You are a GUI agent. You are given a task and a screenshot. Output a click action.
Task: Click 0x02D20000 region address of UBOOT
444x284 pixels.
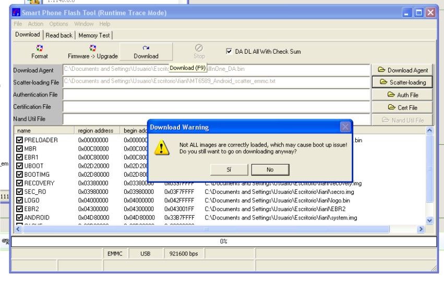coord(93,166)
